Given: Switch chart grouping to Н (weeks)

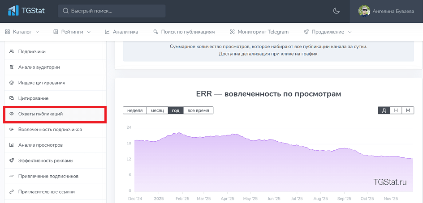Looking at the screenshot, I should [396, 110].
